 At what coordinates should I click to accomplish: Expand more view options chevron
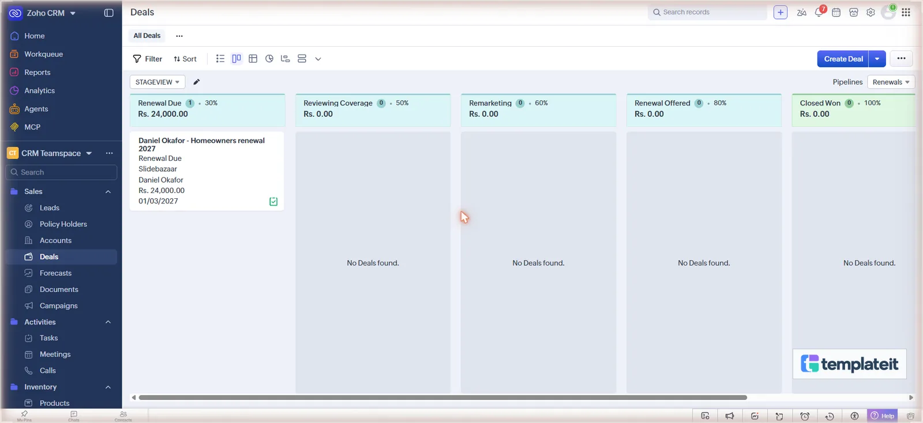[318, 59]
